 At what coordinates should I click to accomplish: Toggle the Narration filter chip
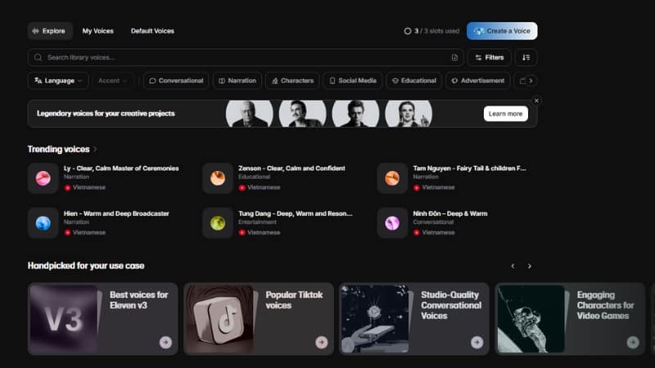[x=236, y=81]
